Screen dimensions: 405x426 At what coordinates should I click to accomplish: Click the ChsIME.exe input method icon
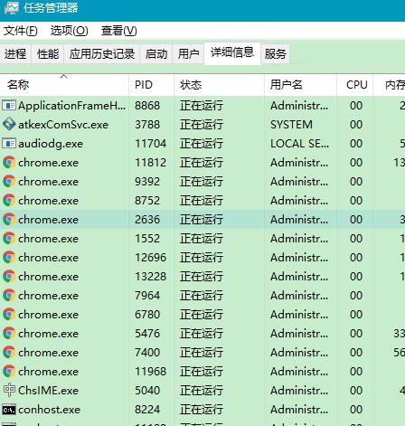tap(9, 390)
